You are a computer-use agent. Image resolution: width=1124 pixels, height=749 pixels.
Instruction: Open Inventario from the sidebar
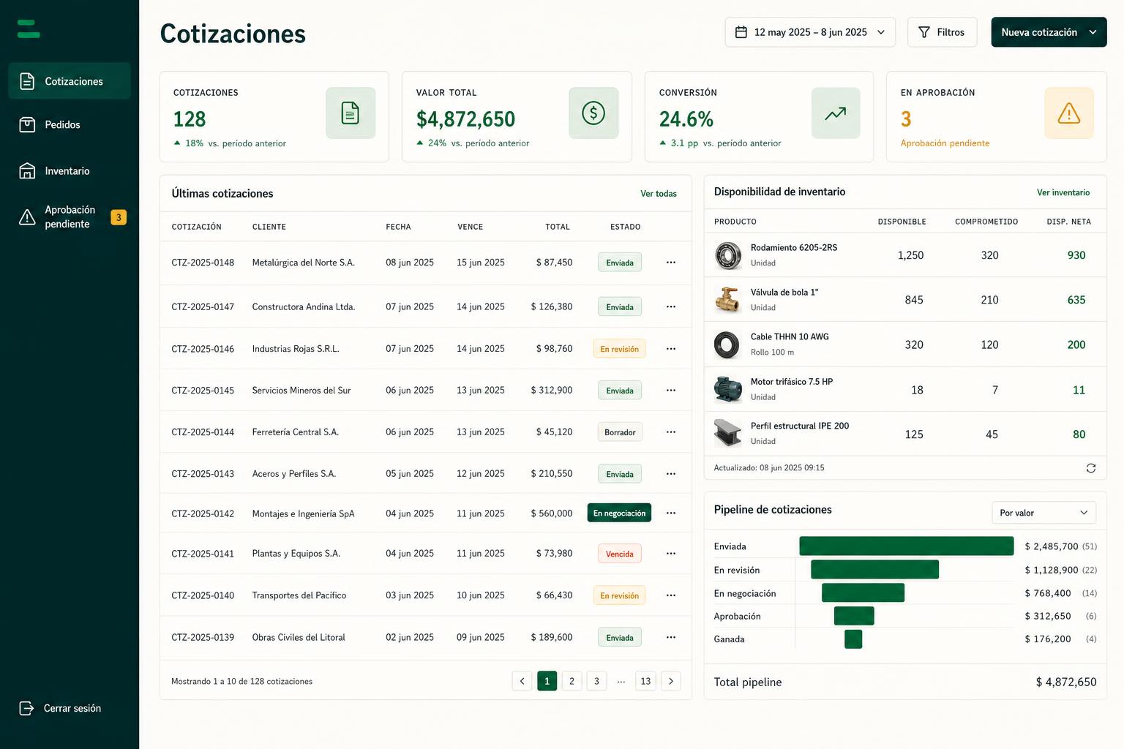tap(70, 171)
